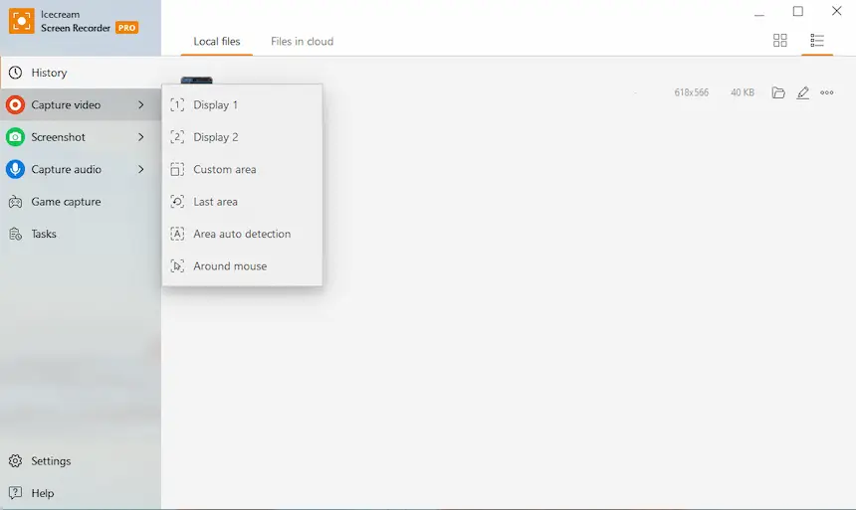Click the Game capture gamepad icon

coord(15,202)
